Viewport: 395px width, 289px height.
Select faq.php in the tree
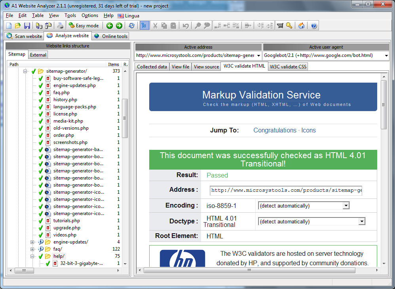click(61, 93)
